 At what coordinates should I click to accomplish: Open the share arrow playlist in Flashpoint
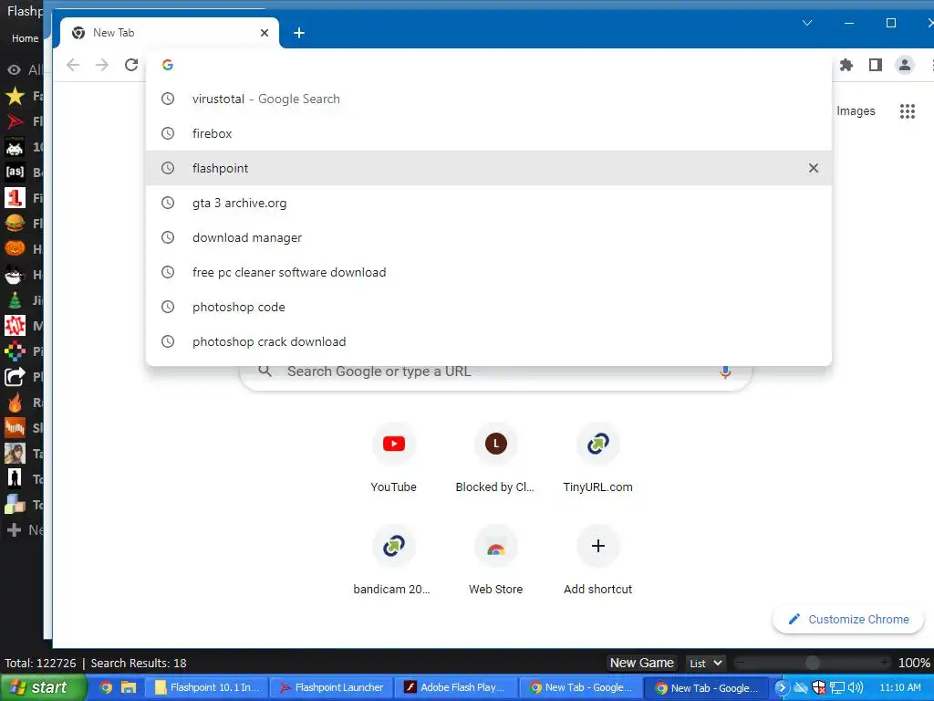pos(15,377)
